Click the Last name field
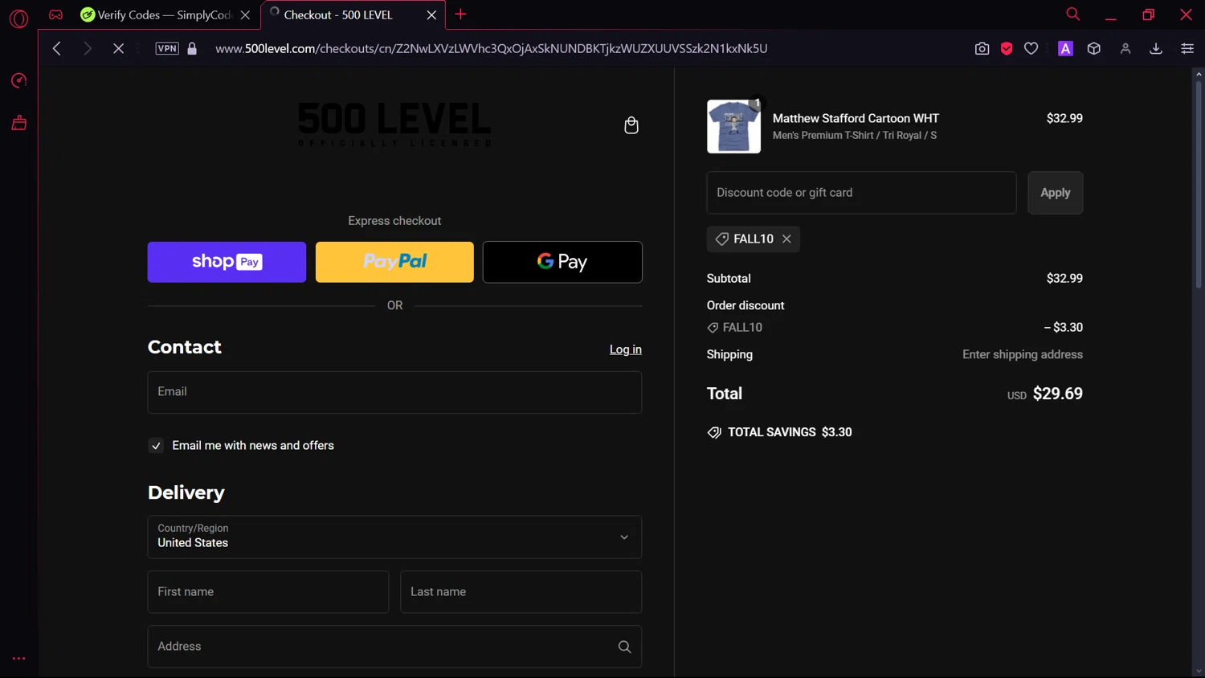The image size is (1205, 678). (x=521, y=592)
